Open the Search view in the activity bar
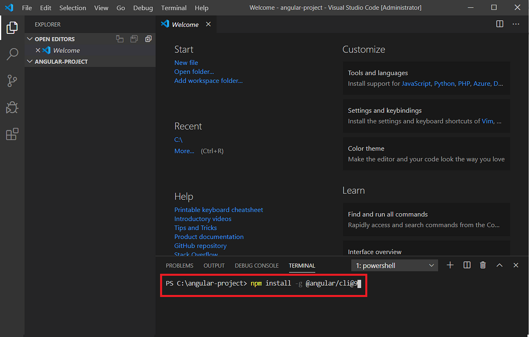This screenshot has width=529, height=337. click(12, 54)
